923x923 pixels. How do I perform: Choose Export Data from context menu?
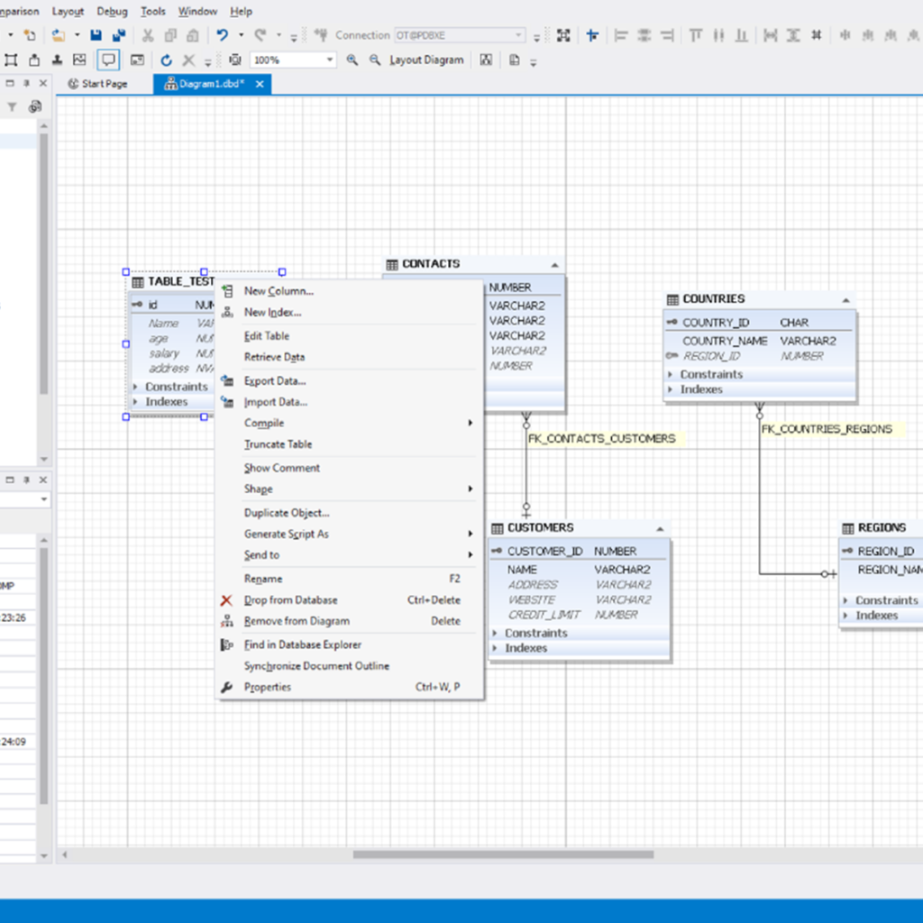[350, 381]
